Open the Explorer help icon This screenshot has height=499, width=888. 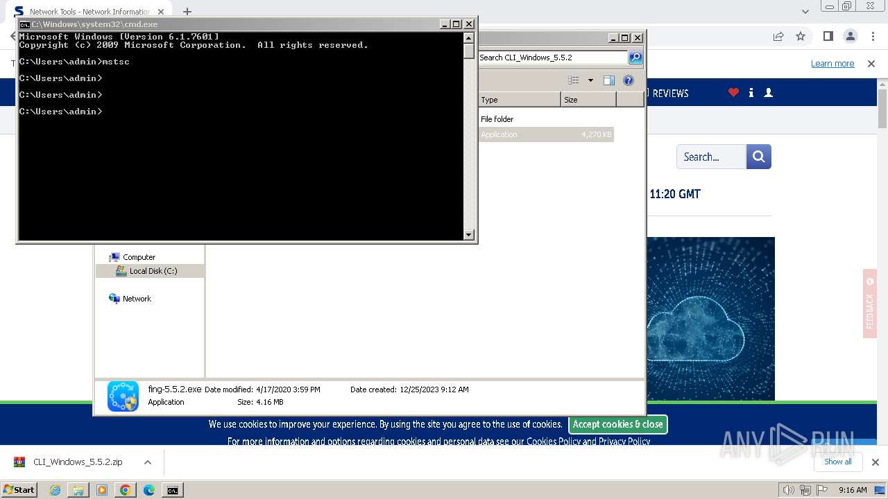coord(629,80)
